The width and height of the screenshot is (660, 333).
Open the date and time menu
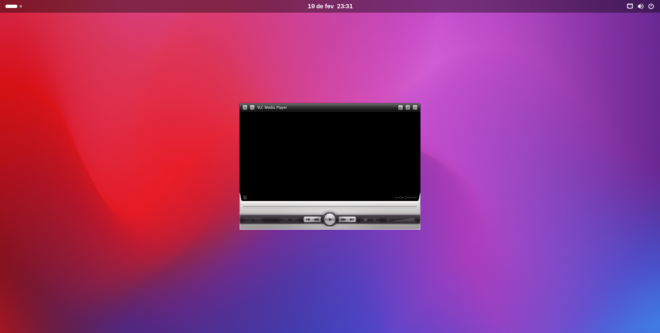(330, 6)
